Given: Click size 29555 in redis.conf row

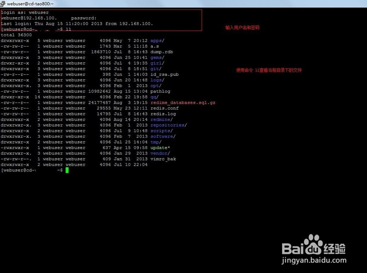Looking at the screenshot, I should click(104, 108).
